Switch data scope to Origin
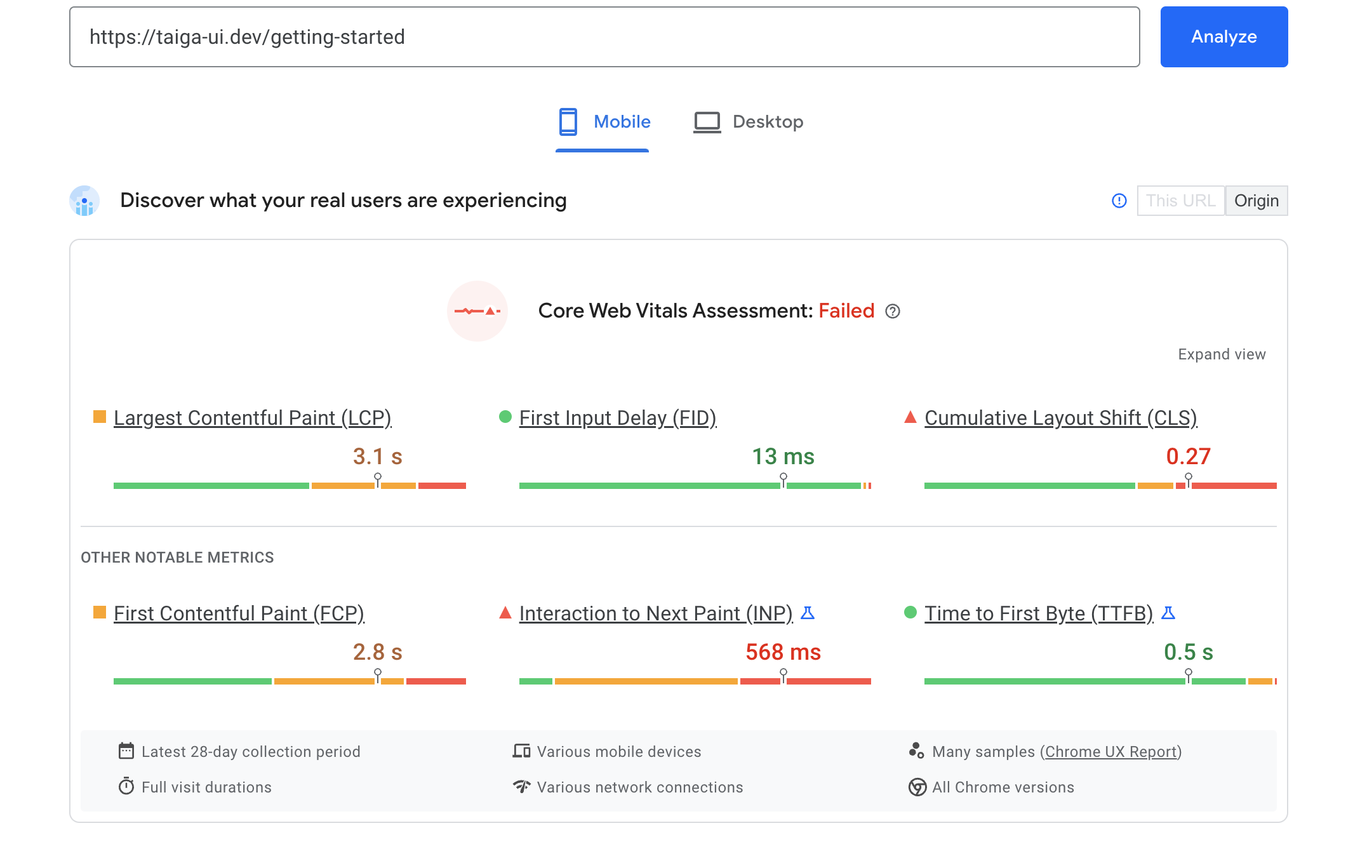Screen dimensions: 1360x842 coord(1256,200)
